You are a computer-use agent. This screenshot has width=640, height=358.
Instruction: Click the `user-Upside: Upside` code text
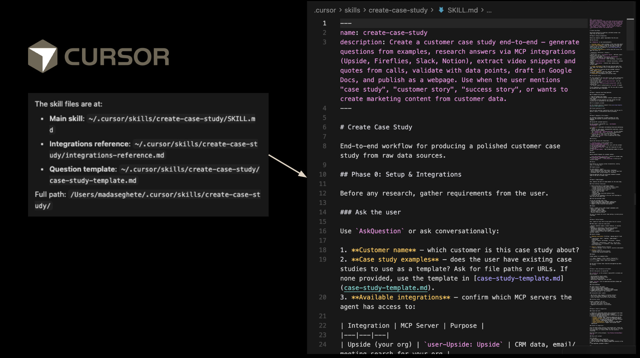464,345
